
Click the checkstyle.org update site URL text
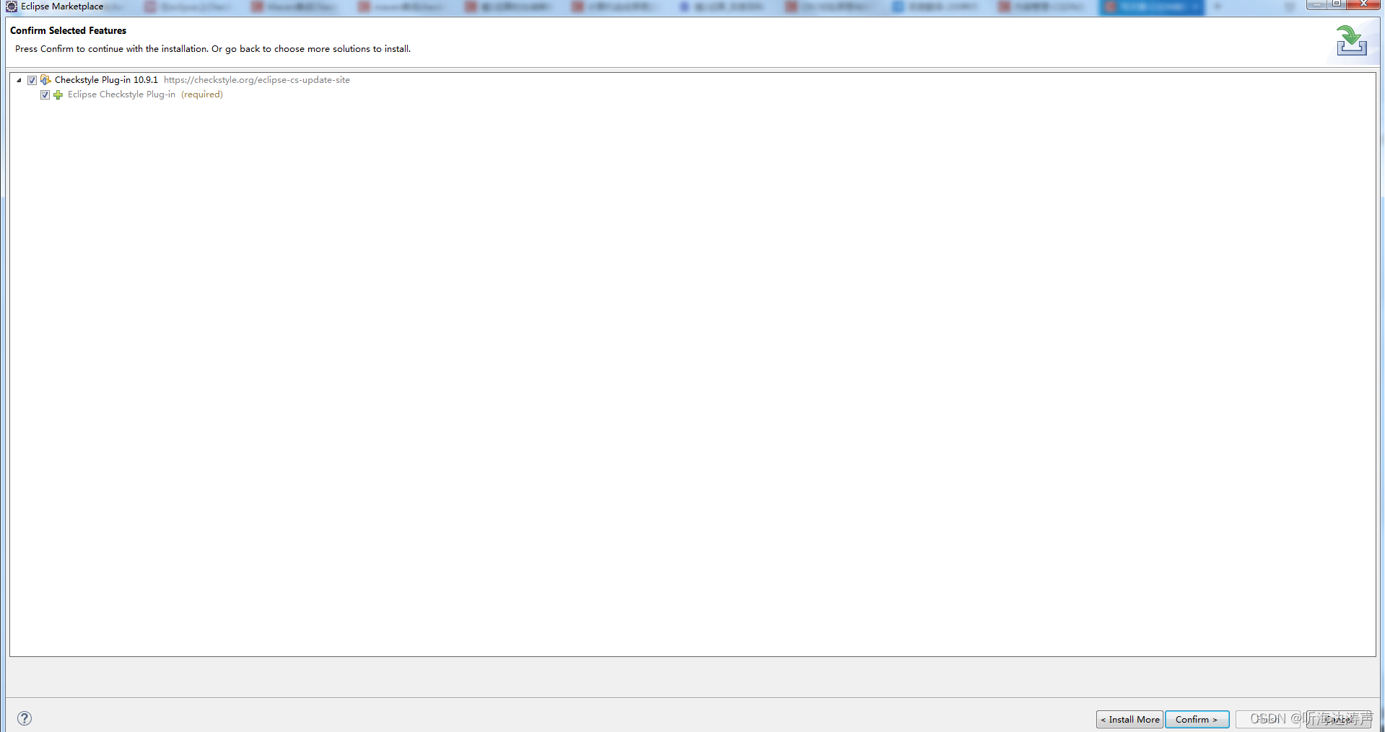click(257, 80)
